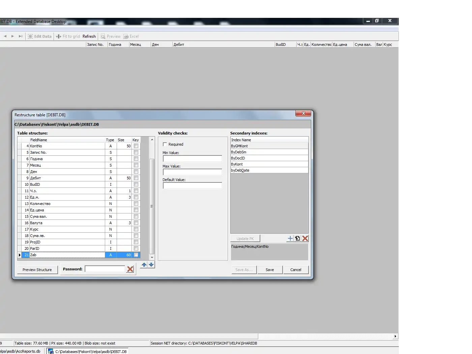Select the ByKont secondary index
Image resolution: width=472 pixels, height=354 pixels.
click(269, 164)
